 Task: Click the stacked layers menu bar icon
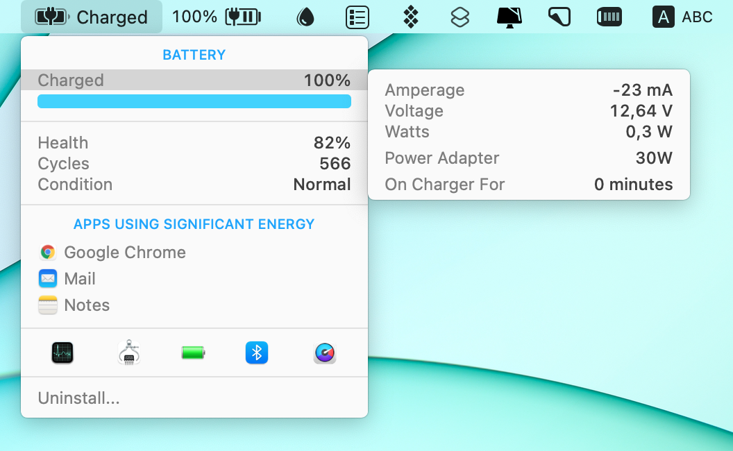(459, 17)
